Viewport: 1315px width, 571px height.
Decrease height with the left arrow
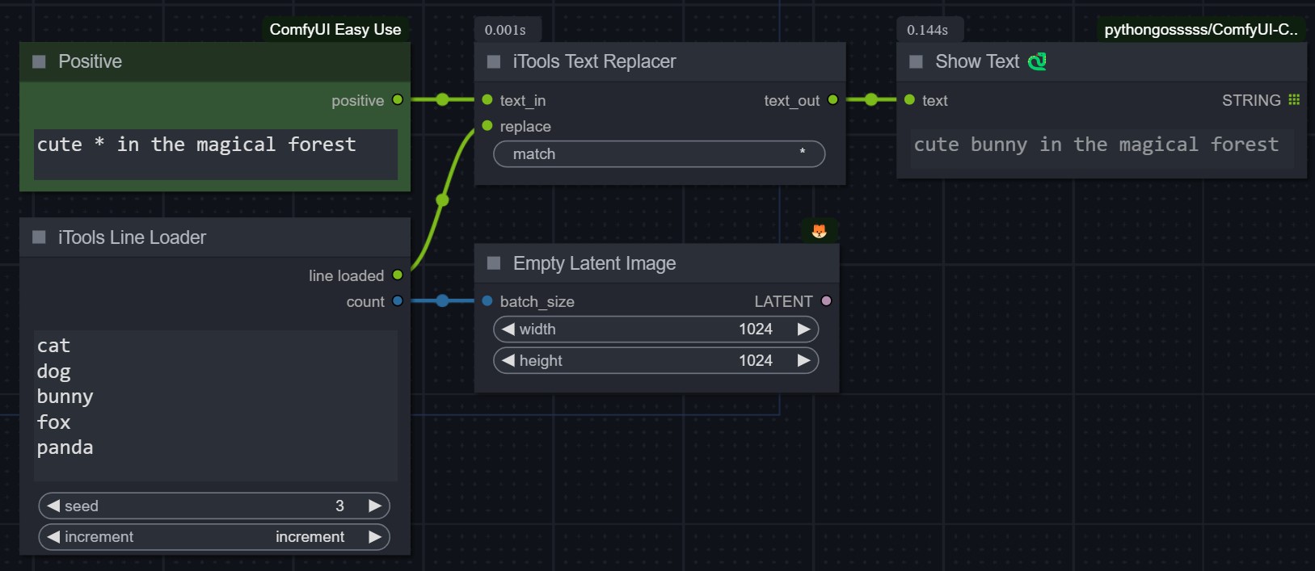tap(508, 360)
